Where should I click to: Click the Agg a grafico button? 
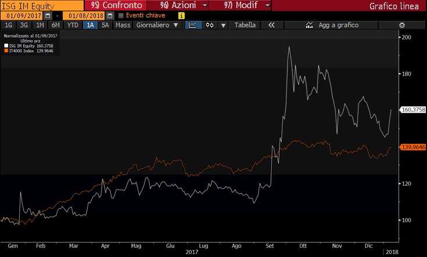pos(331,25)
